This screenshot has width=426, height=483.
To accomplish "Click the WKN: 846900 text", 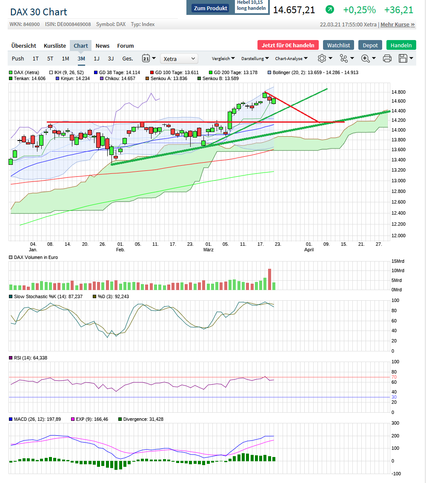I will 25,24.
